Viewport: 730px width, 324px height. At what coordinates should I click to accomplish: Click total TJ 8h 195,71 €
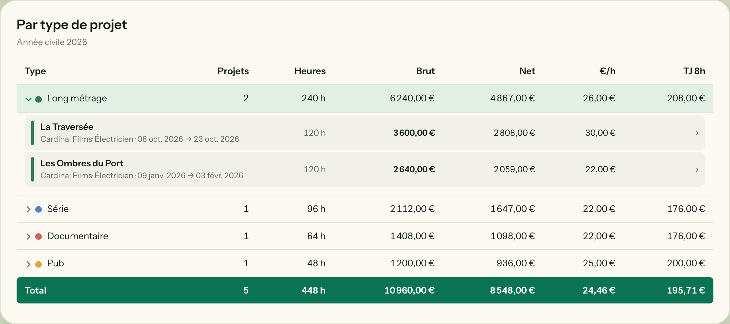click(686, 290)
